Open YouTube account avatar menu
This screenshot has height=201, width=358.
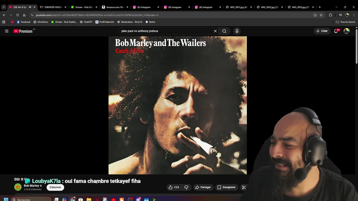[x=347, y=31]
